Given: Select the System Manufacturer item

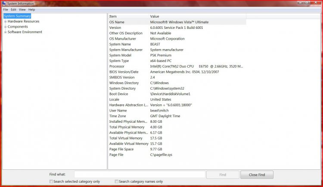Looking at the screenshot, I should [126, 50].
